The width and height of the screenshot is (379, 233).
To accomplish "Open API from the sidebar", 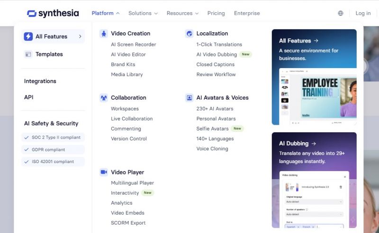I will pos(29,97).
